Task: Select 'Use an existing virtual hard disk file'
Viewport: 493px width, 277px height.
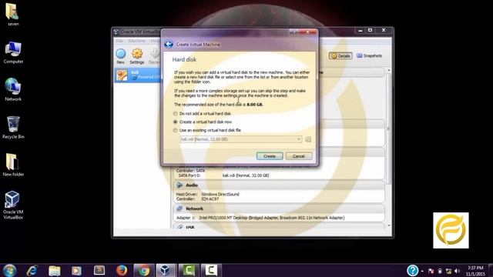Action: pyautogui.click(x=207, y=130)
